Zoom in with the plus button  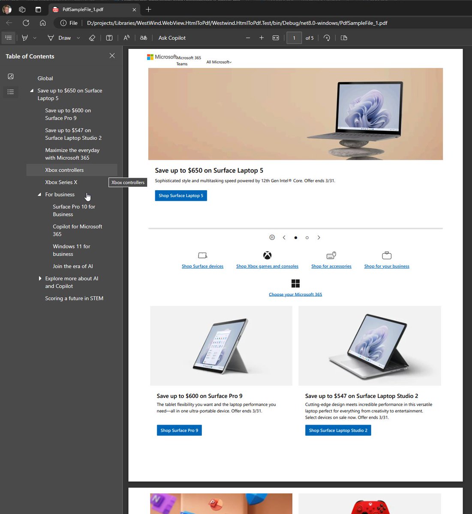262,38
